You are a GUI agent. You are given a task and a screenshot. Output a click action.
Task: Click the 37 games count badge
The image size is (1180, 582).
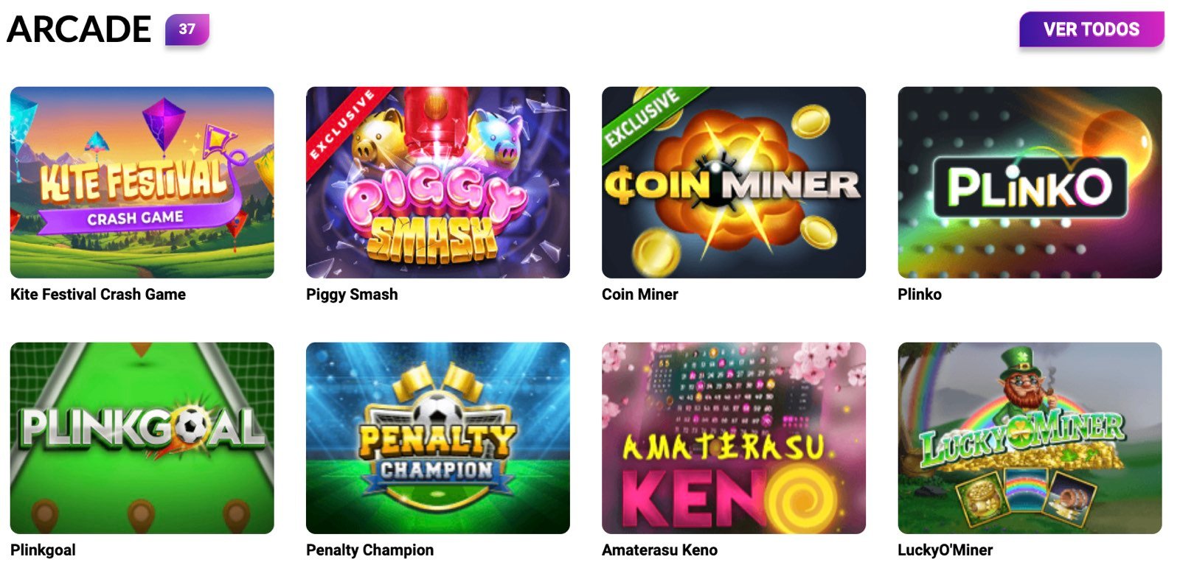pyautogui.click(x=187, y=29)
